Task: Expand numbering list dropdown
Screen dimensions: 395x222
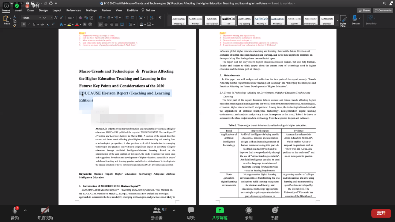Action: tap(112, 18)
